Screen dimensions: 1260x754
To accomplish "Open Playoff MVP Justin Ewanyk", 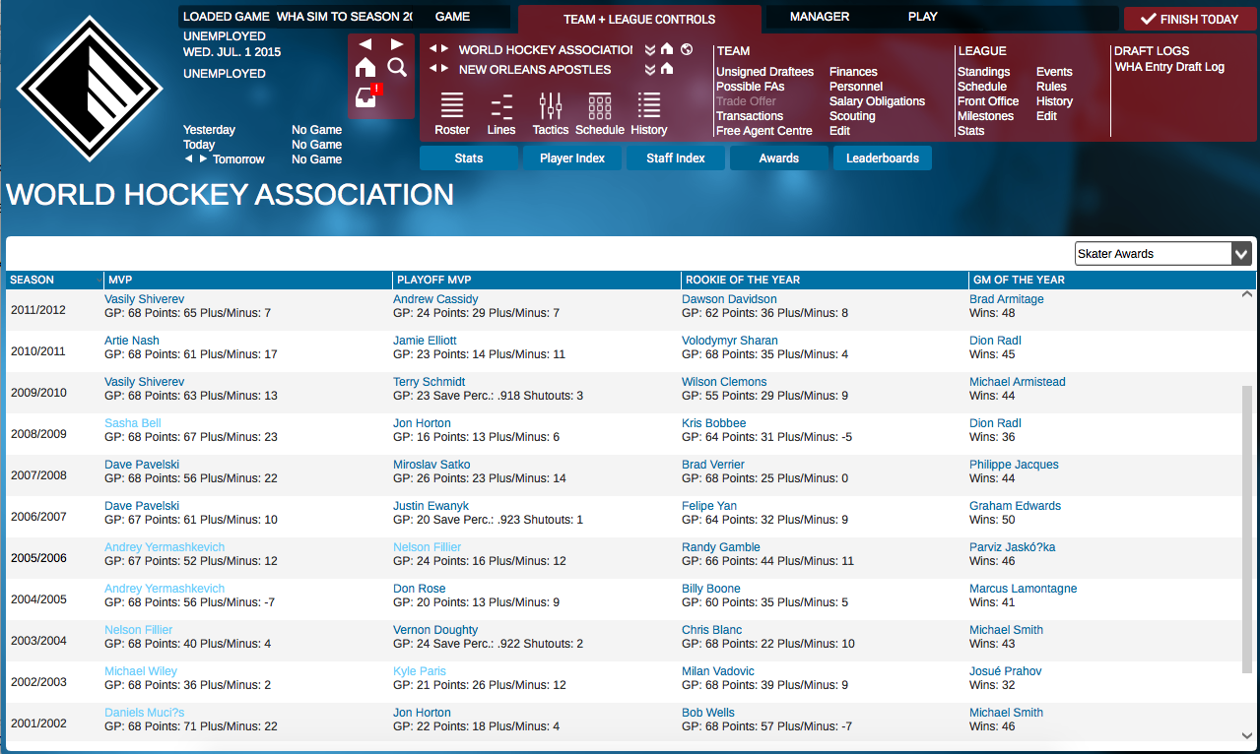I will (431, 506).
